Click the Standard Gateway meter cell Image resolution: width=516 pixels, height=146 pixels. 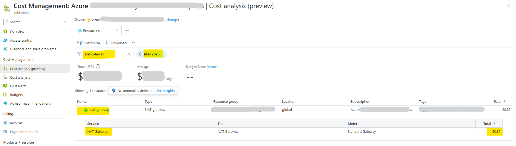pos(362,132)
